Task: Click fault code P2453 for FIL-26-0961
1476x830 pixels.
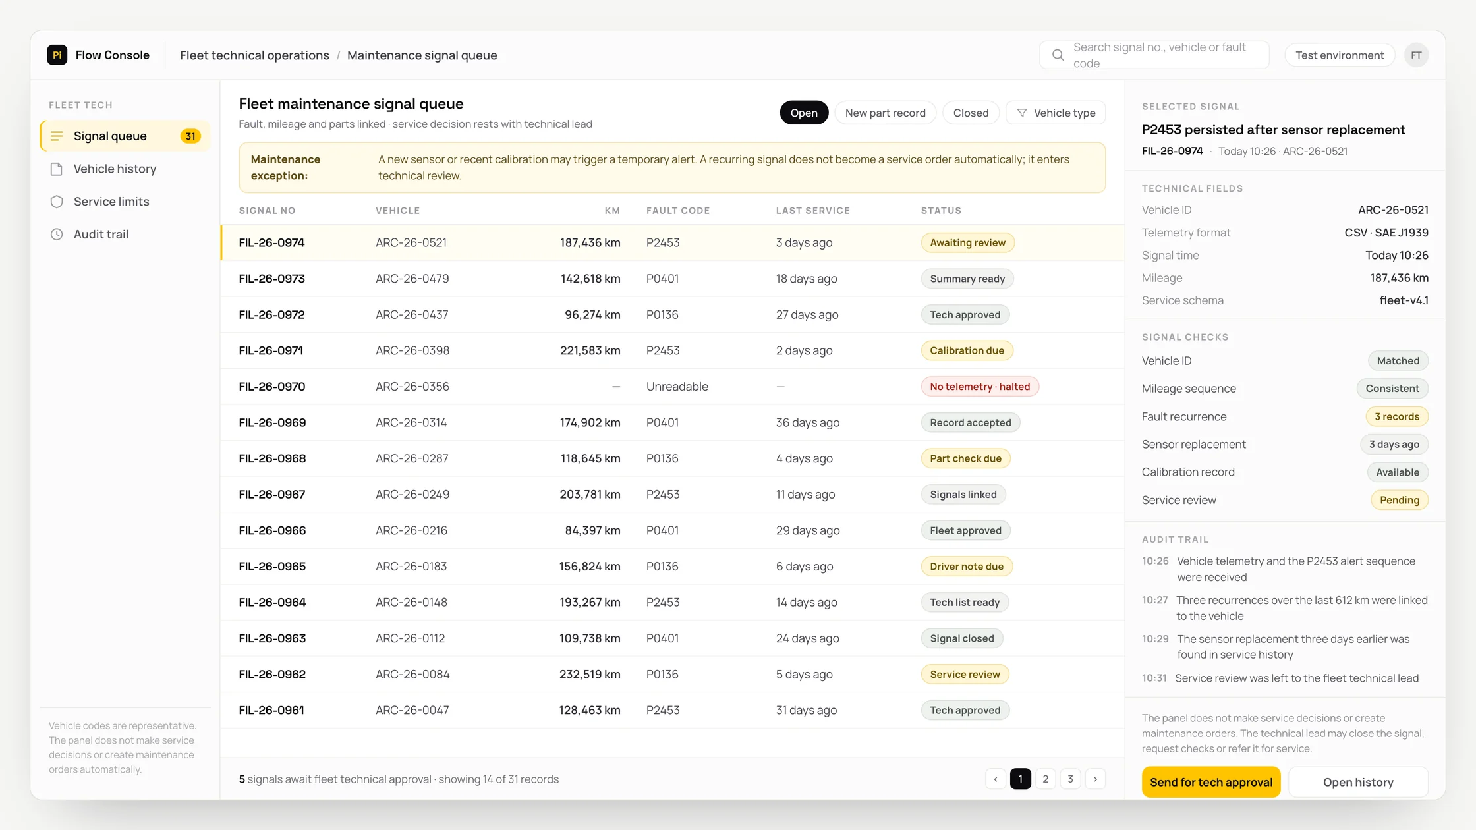Action: pyautogui.click(x=663, y=711)
